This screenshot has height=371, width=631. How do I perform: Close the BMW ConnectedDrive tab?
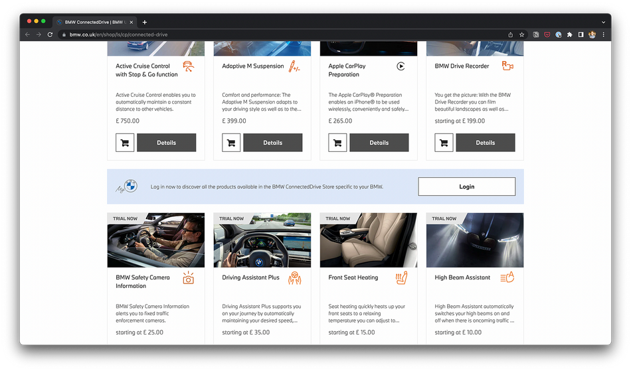(132, 22)
